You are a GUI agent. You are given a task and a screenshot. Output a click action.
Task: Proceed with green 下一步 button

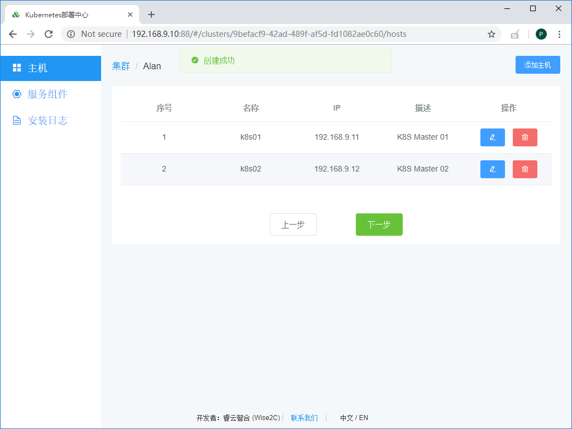point(379,225)
